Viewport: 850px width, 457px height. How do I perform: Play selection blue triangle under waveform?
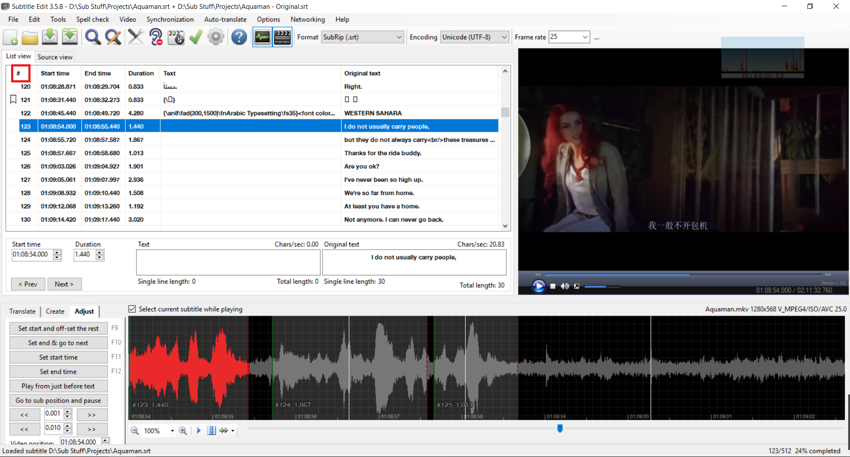199,430
